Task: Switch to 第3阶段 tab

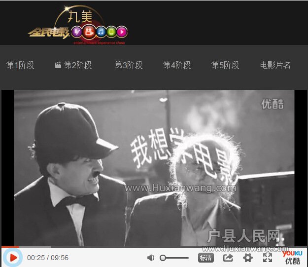Action: 129,65
